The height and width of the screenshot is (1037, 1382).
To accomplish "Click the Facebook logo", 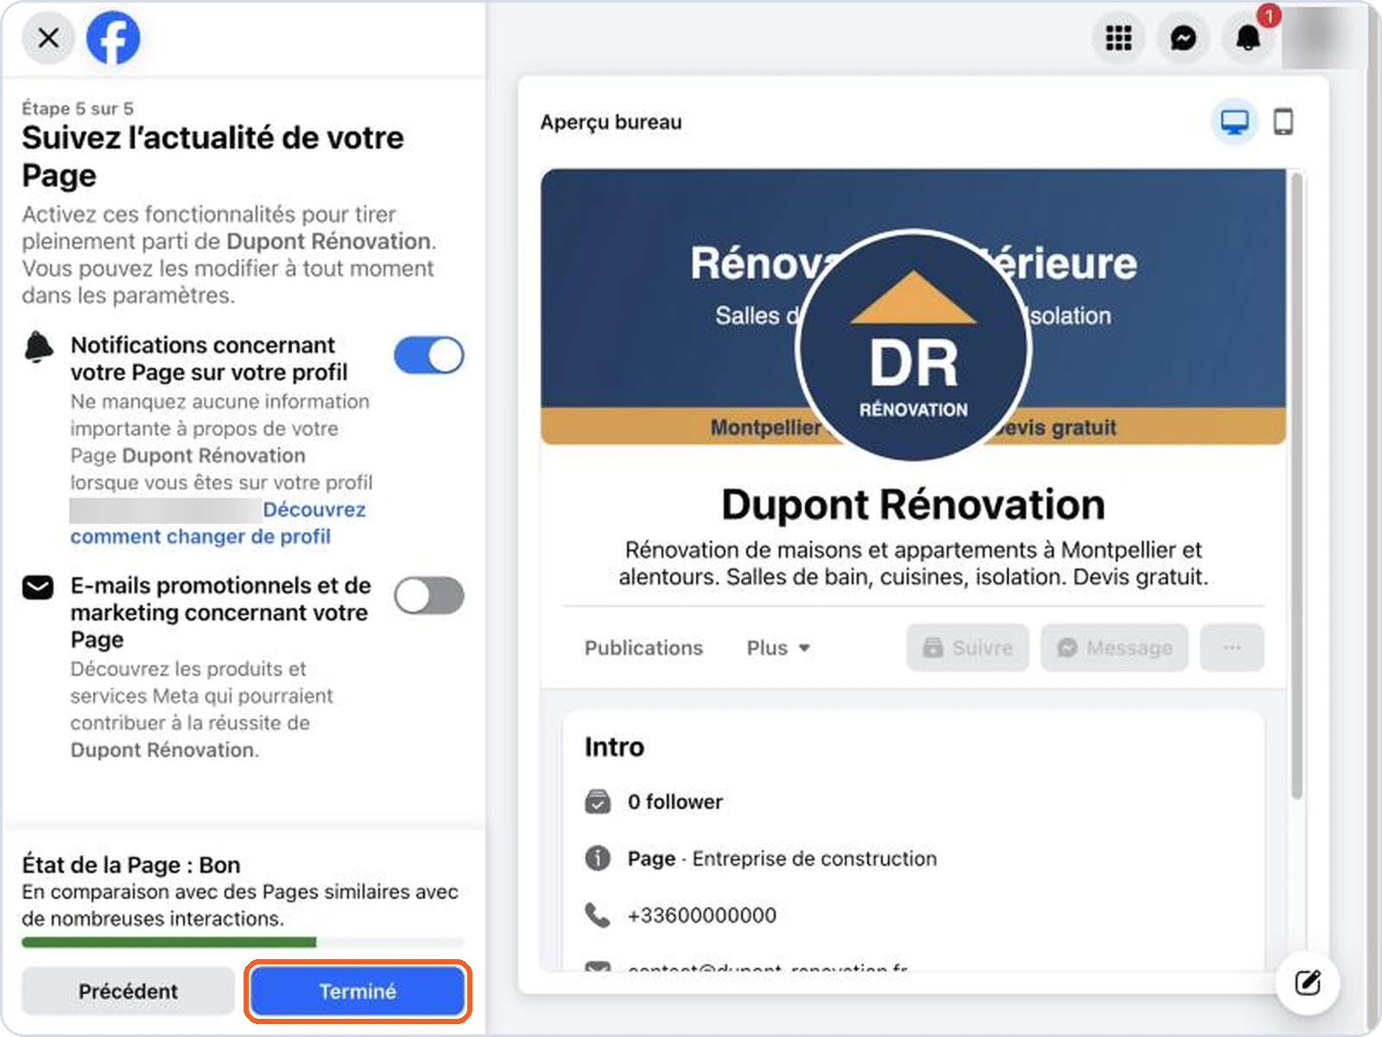I will [x=113, y=38].
